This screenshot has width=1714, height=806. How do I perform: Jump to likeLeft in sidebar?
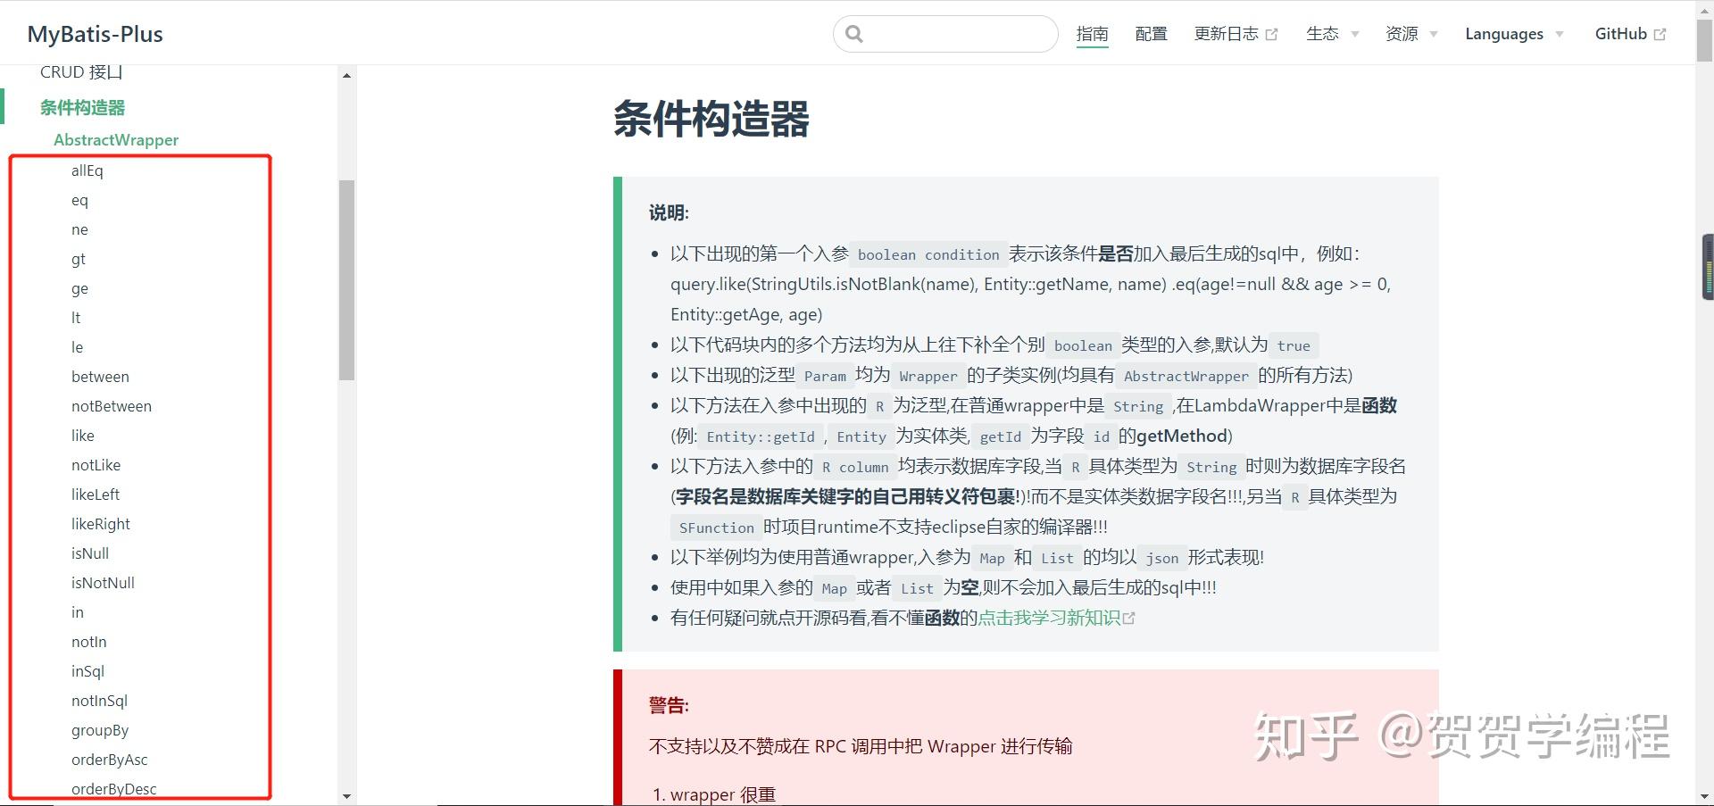(x=96, y=494)
